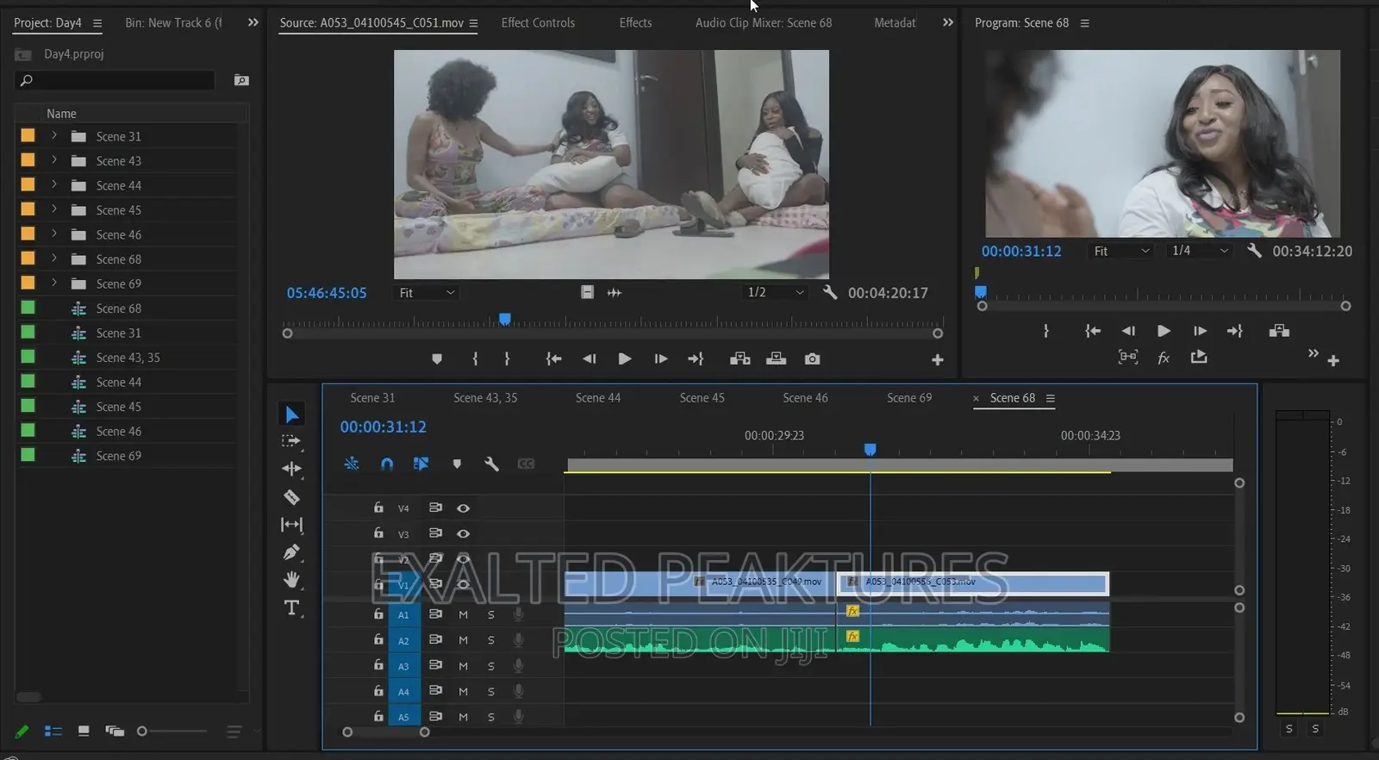Open Program monitor 1/4 resolution dropdown
This screenshot has width=1379, height=760.
tap(1199, 251)
